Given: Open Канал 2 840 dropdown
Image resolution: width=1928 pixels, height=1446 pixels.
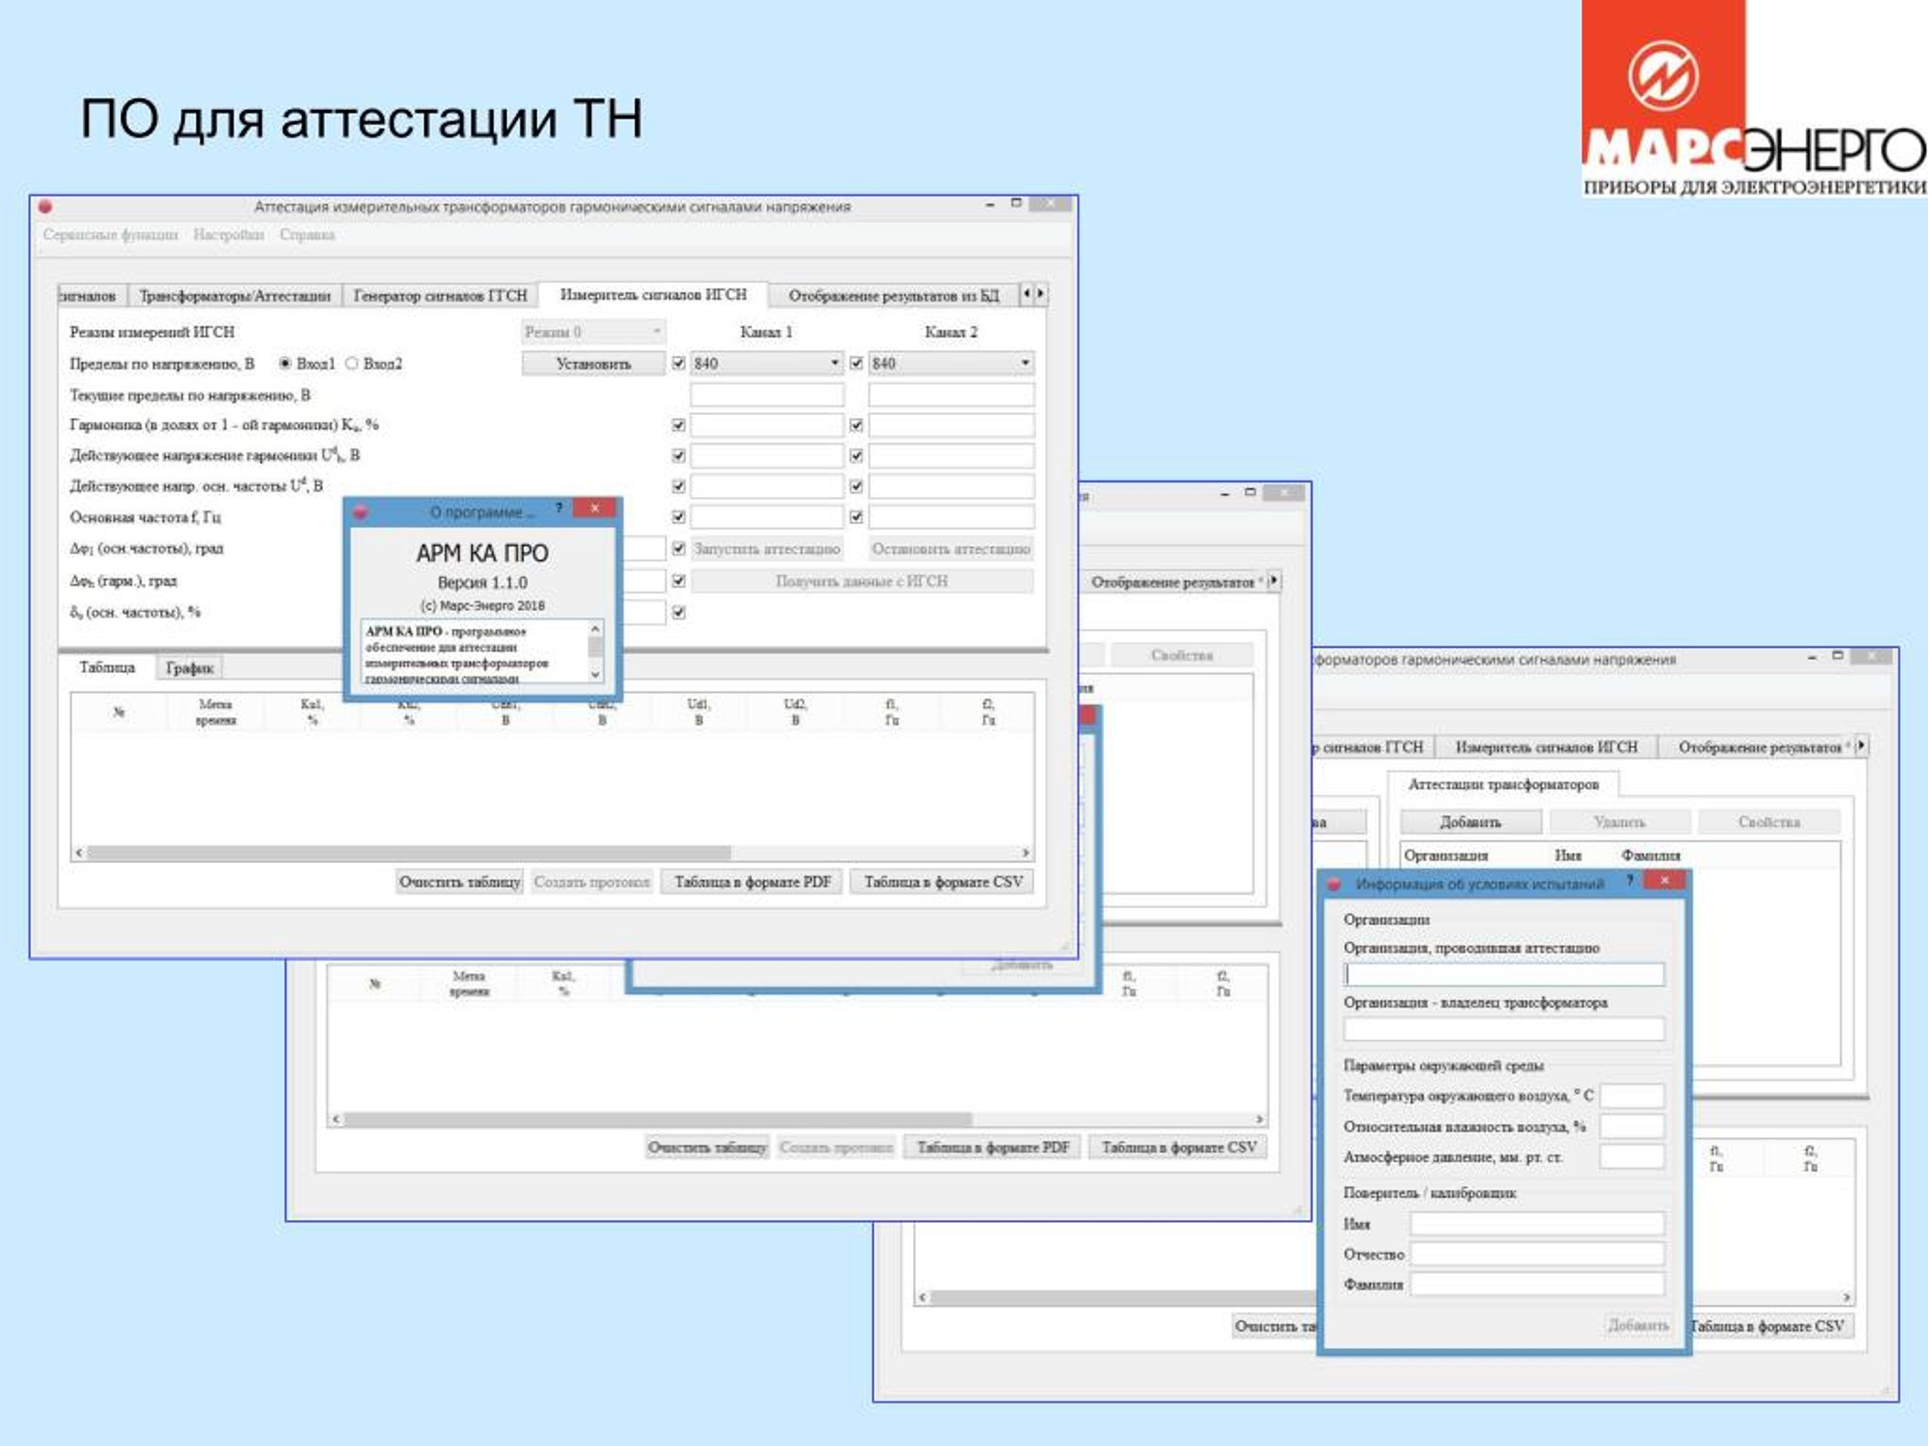Looking at the screenshot, I should (x=951, y=364).
